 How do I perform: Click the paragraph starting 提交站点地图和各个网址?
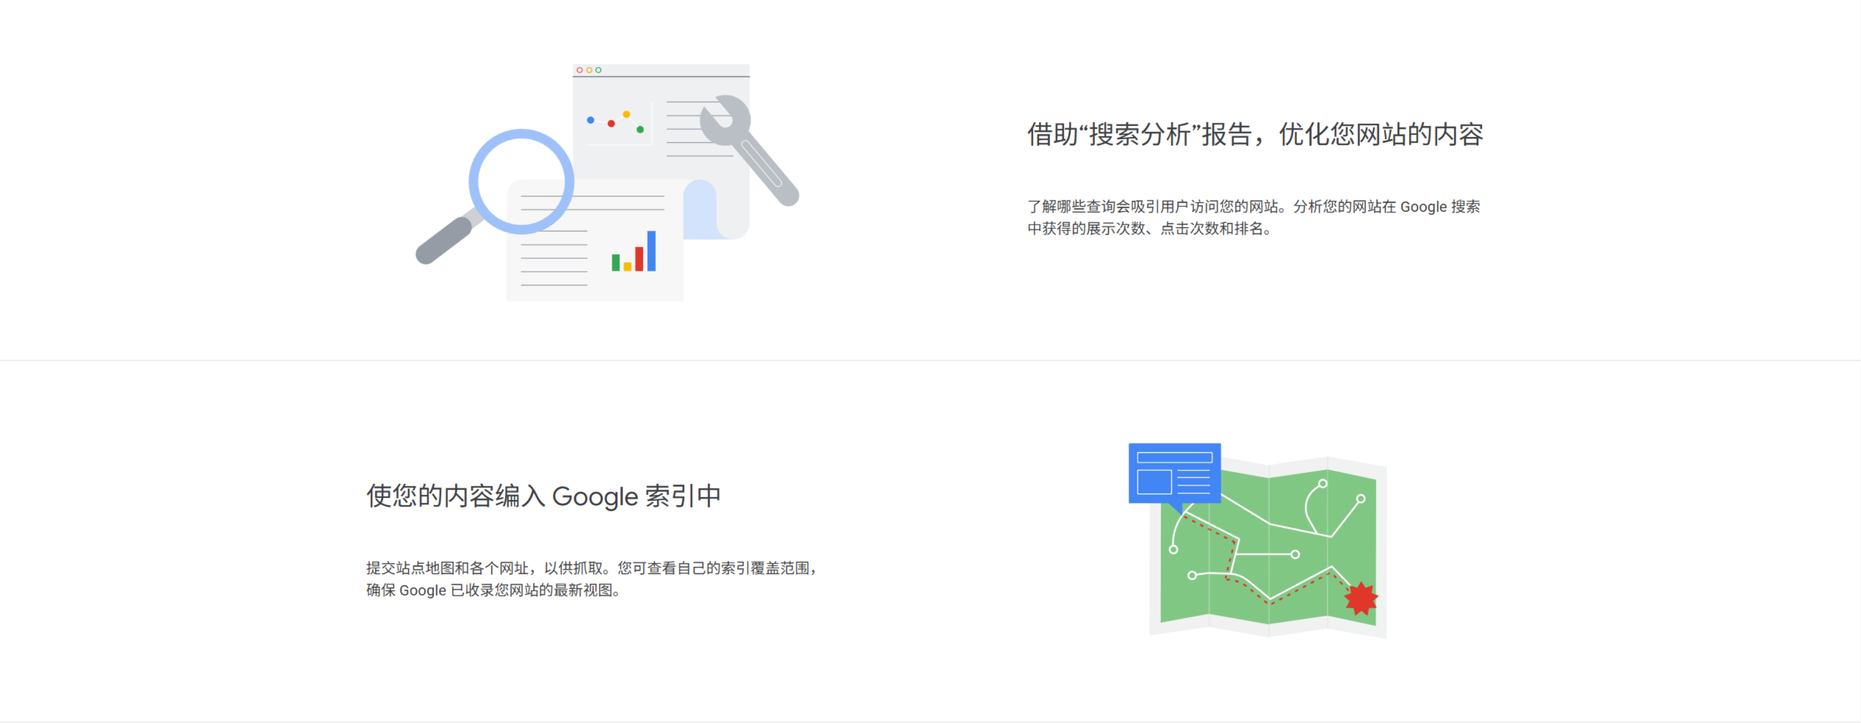click(591, 579)
